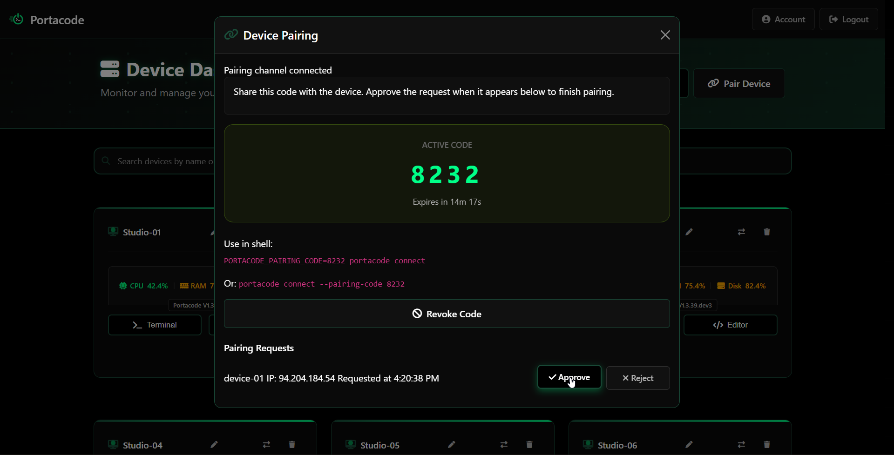Image resolution: width=894 pixels, height=455 pixels.
Task: Click the search magnifier icon
Action: point(106,161)
